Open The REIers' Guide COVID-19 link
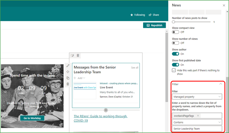 pyautogui.click(x=101, y=118)
